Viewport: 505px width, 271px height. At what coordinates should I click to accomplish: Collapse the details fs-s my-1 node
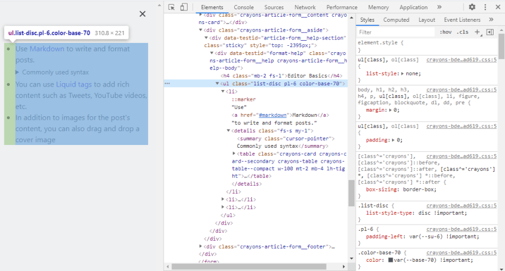pyautogui.click(x=228, y=131)
